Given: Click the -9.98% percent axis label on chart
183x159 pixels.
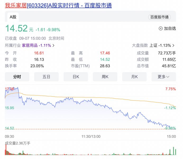Looking at the screenshot, I should click(170, 128).
